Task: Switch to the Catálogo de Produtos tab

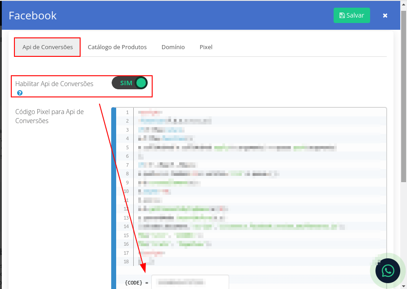Action: tap(117, 47)
